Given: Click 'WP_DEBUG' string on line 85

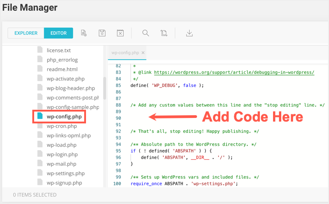Looking at the screenshot, I should tap(165, 86).
